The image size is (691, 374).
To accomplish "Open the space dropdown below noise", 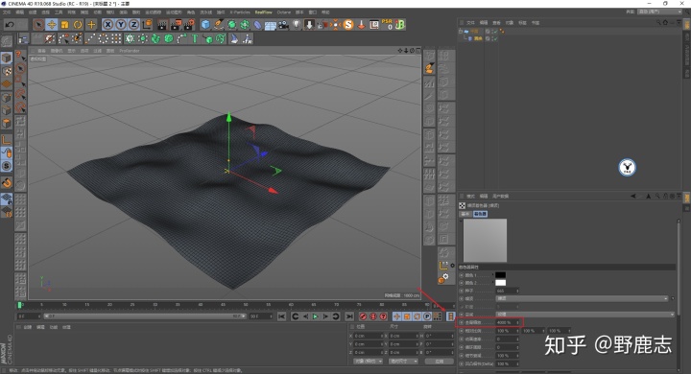I will pos(585,315).
